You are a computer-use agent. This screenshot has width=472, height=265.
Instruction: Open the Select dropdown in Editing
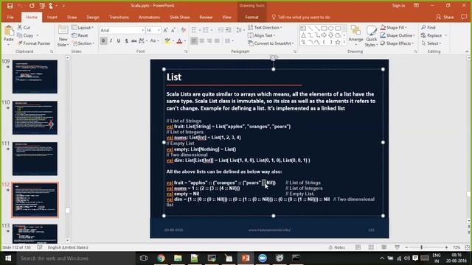coord(431,43)
